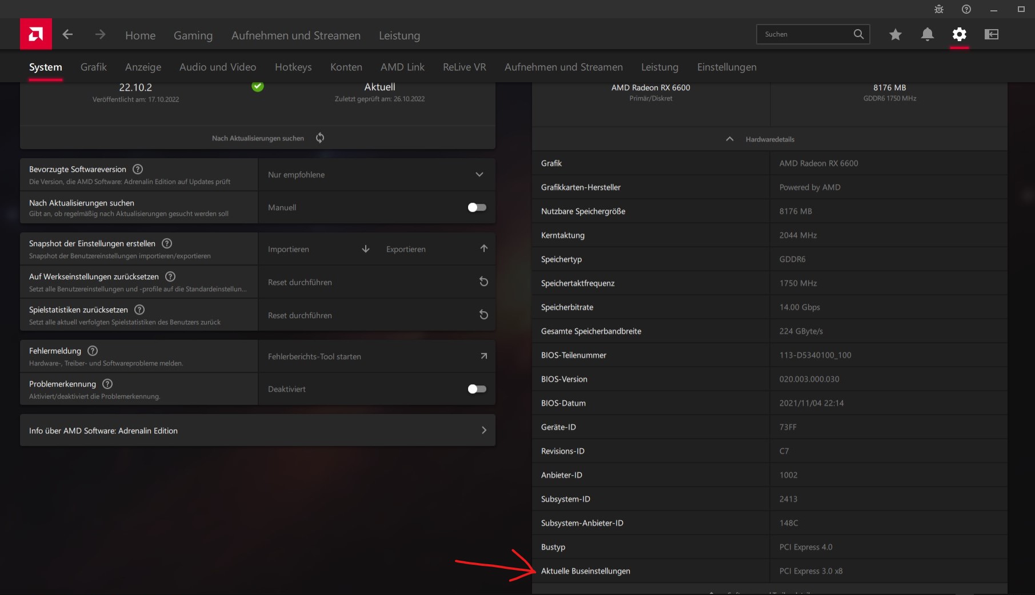The image size is (1035, 595).
Task: Click the refresh icon beside Nach Aktualisierungen suchen
Action: pos(320,138)
